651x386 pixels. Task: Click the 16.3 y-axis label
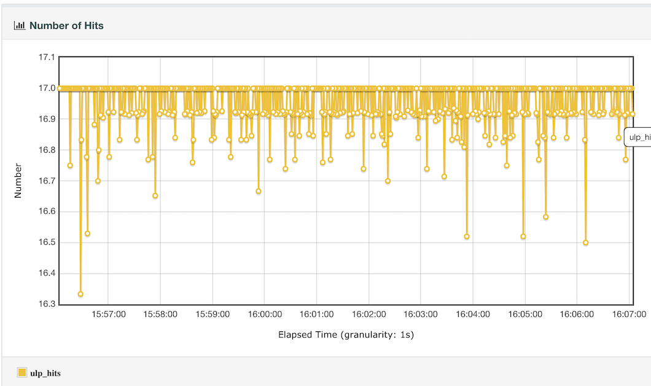click(x=47, y=304)
